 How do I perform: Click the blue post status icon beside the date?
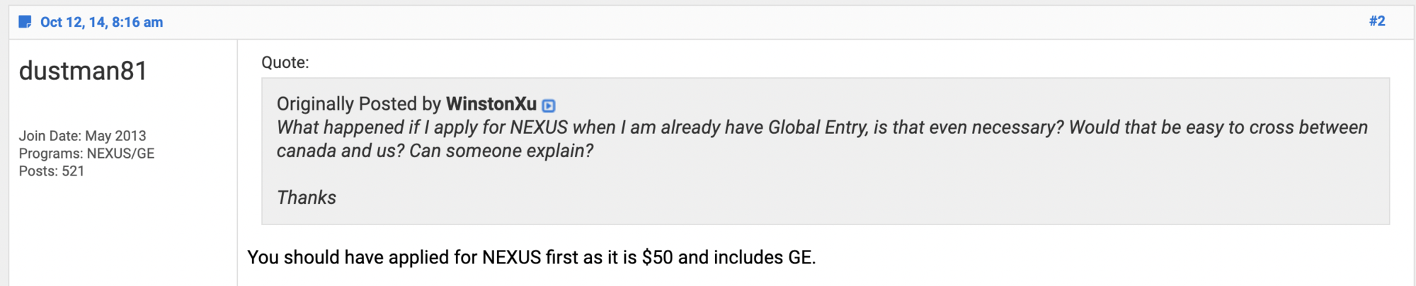(x=25, y=22)
